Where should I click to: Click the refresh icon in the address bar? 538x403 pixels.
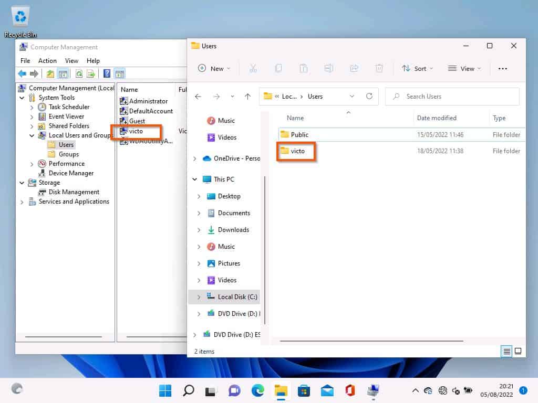point(369,96)
